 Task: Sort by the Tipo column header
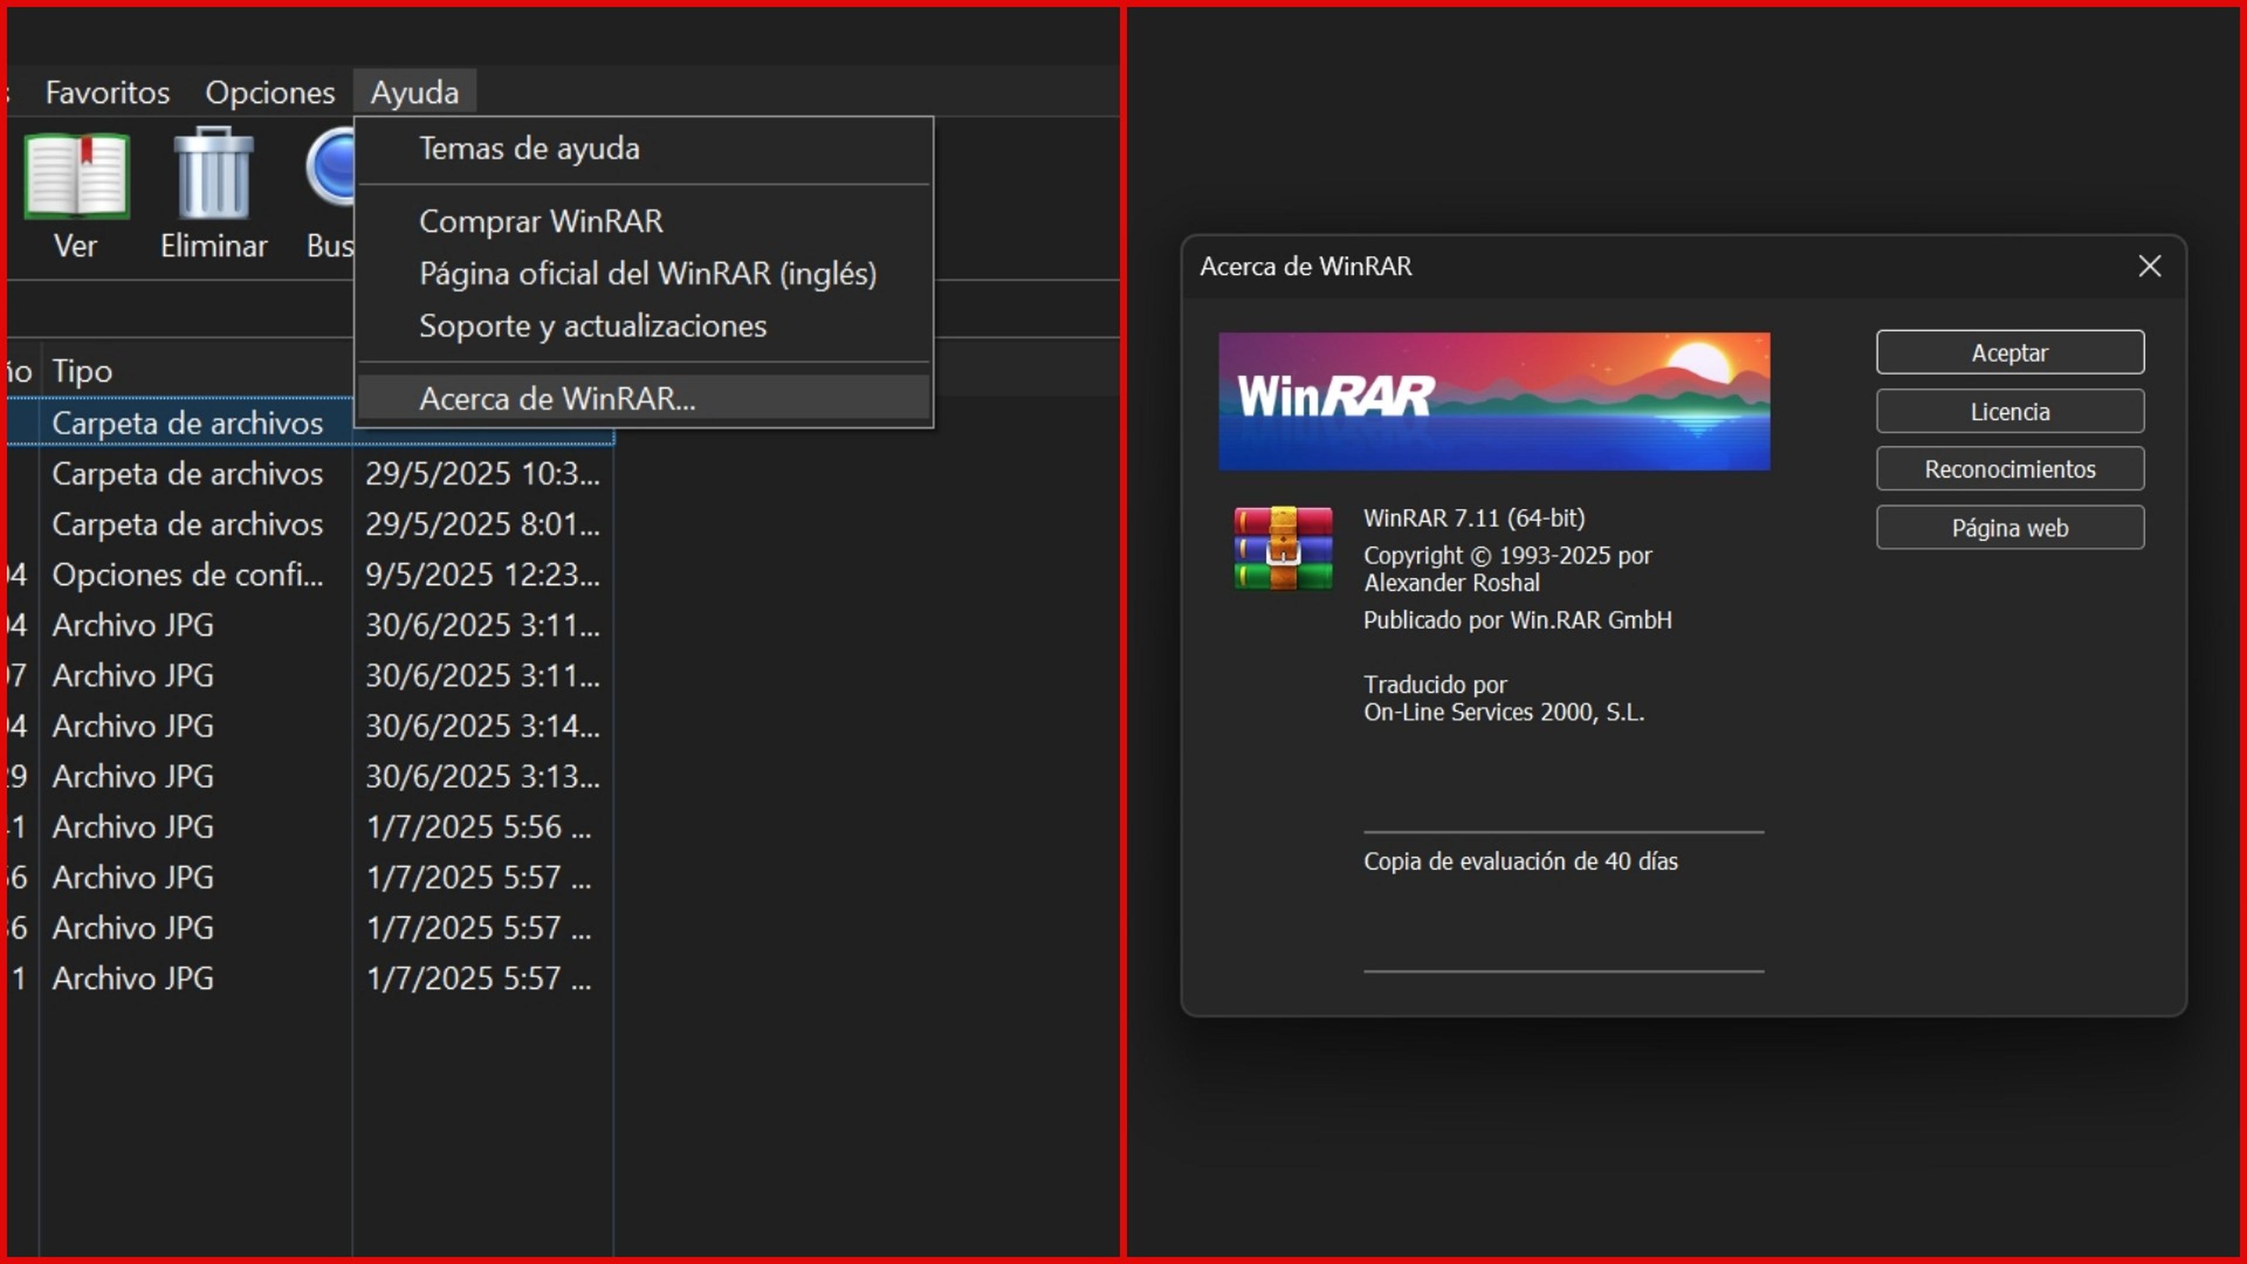pos(196,371)
